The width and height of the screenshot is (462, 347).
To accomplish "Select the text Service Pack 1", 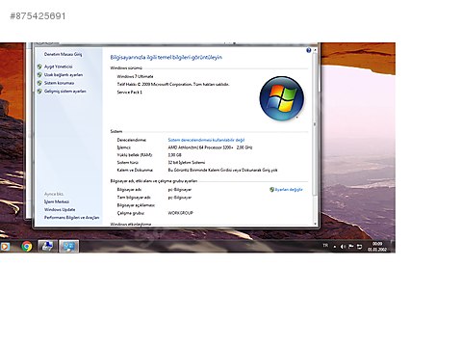I will click(130, 93).
